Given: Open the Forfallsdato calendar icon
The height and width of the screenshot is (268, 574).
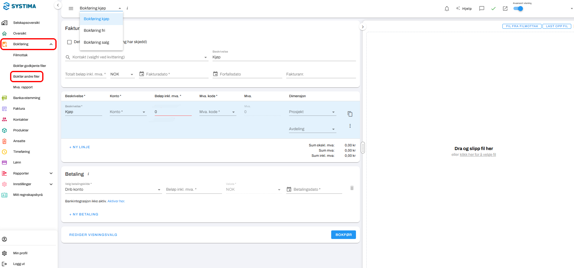Looking at the screenshot, I should click(x=215, y=74).
